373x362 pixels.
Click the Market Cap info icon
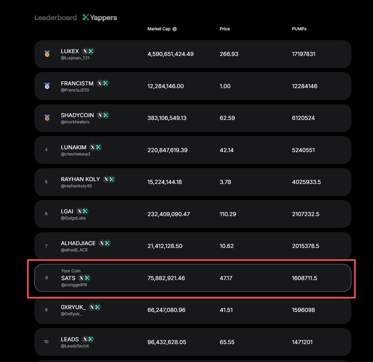175,29
